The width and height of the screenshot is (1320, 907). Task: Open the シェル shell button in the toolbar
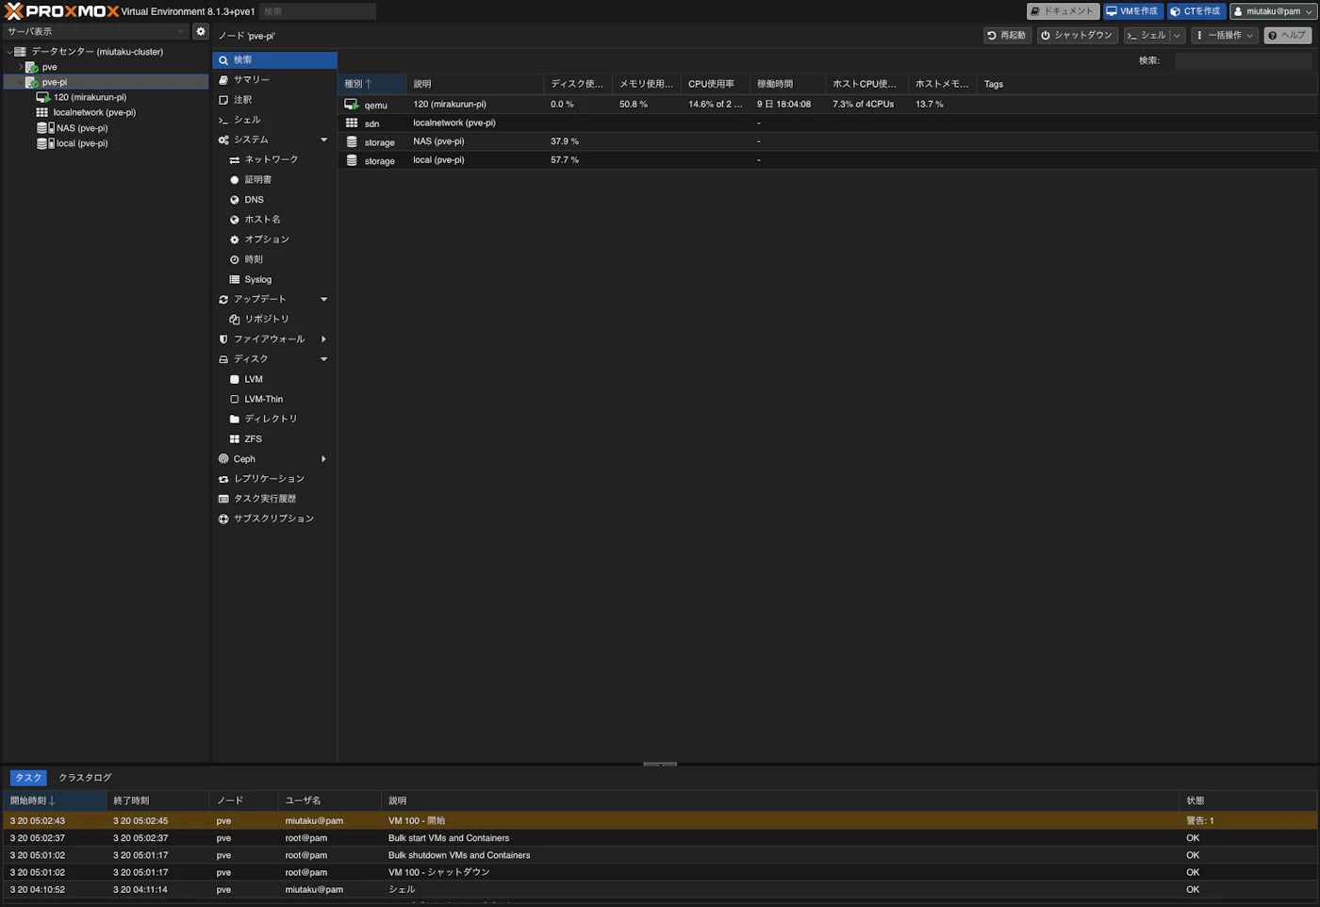coord(1146,35)
